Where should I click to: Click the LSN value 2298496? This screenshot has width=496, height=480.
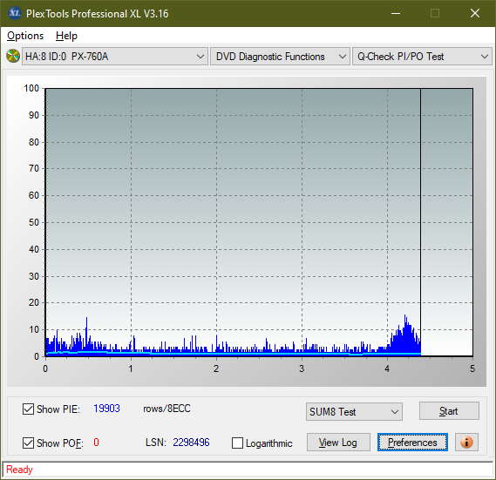tap(191, 443)
